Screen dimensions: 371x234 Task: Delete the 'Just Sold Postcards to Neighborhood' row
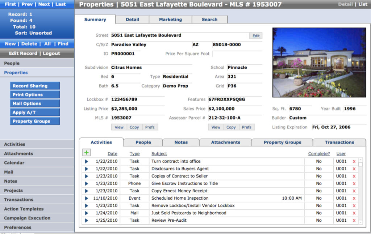(354, 213)
